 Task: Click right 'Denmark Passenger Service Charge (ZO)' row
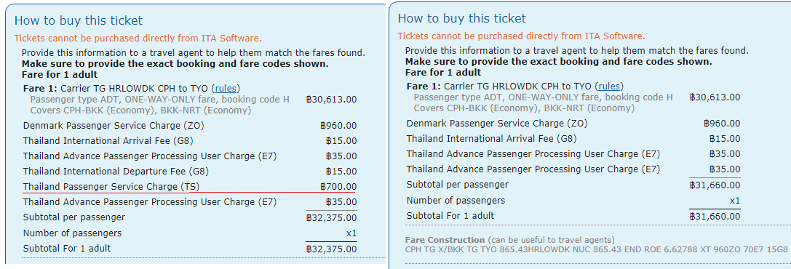pos(573,124)
